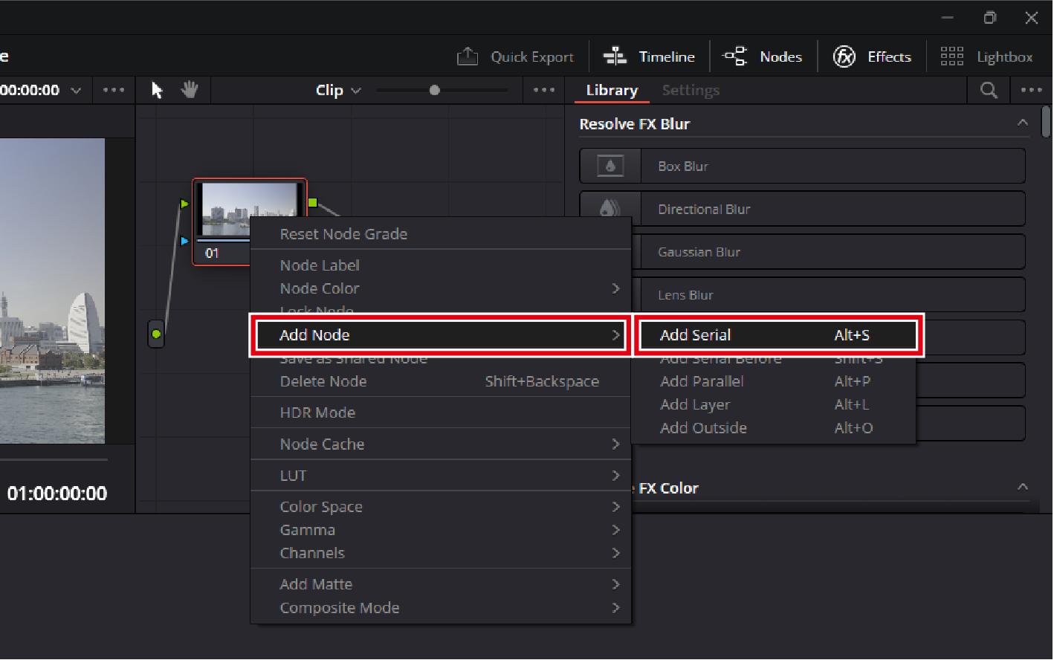Select the arrow pointer tool
The height and width of the screenshot is (660, 1054).
pos(157,90)
